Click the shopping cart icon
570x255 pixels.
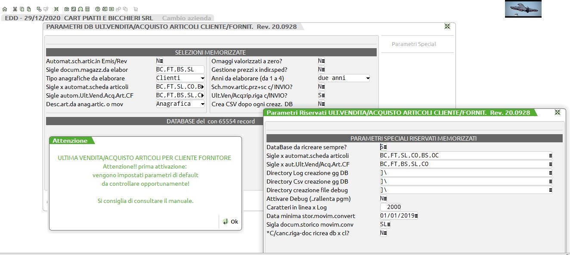(x=136, y=9)
